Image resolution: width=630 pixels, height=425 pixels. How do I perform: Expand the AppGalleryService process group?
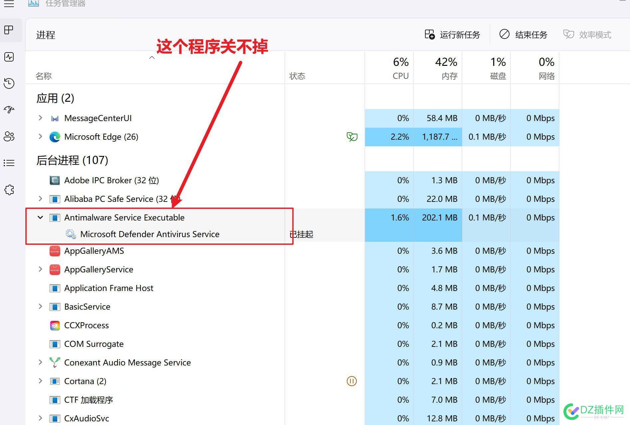coord(40,269)
